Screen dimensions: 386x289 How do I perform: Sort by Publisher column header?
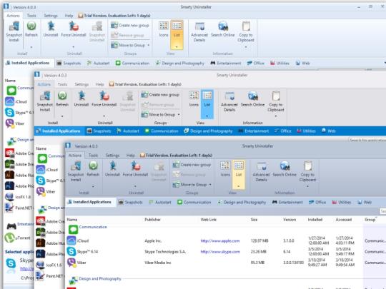pos(152,220)
